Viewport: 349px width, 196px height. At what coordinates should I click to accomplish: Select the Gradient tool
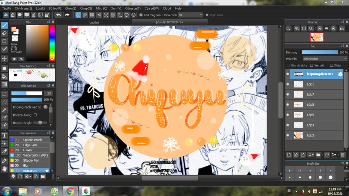(4, 85)
